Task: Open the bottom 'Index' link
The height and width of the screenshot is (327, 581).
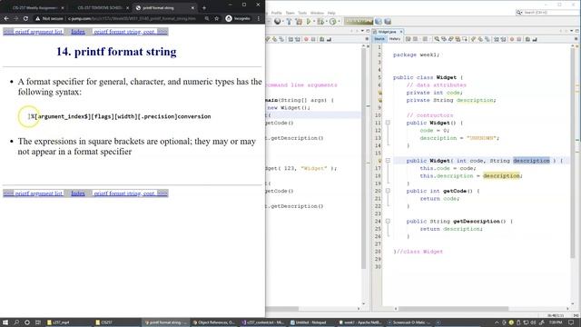Action: (x=78, y=193)
